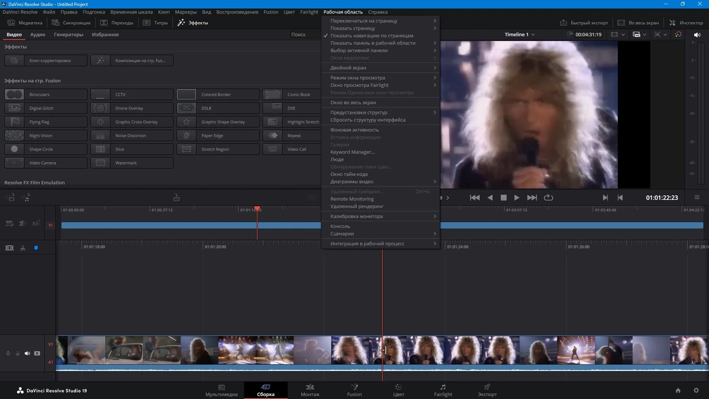Open the Временная шкала menu

132,12
